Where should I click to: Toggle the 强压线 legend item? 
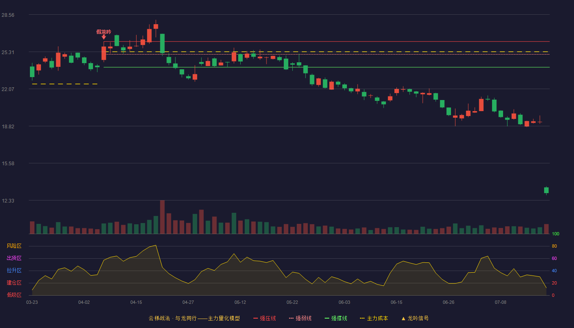tap(264, 318)
